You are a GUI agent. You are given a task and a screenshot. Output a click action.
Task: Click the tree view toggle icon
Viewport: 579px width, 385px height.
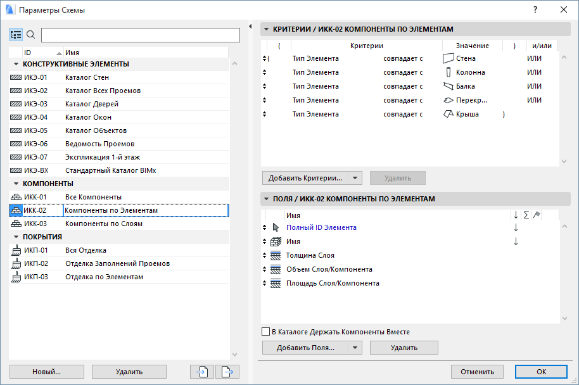tap(16, 35)
